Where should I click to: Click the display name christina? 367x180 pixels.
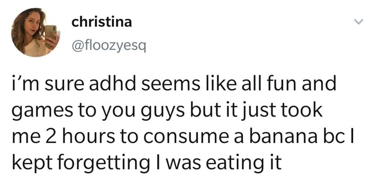click(101, 22)
